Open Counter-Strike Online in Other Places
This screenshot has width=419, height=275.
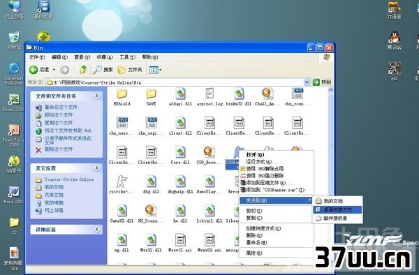point(69,179)
